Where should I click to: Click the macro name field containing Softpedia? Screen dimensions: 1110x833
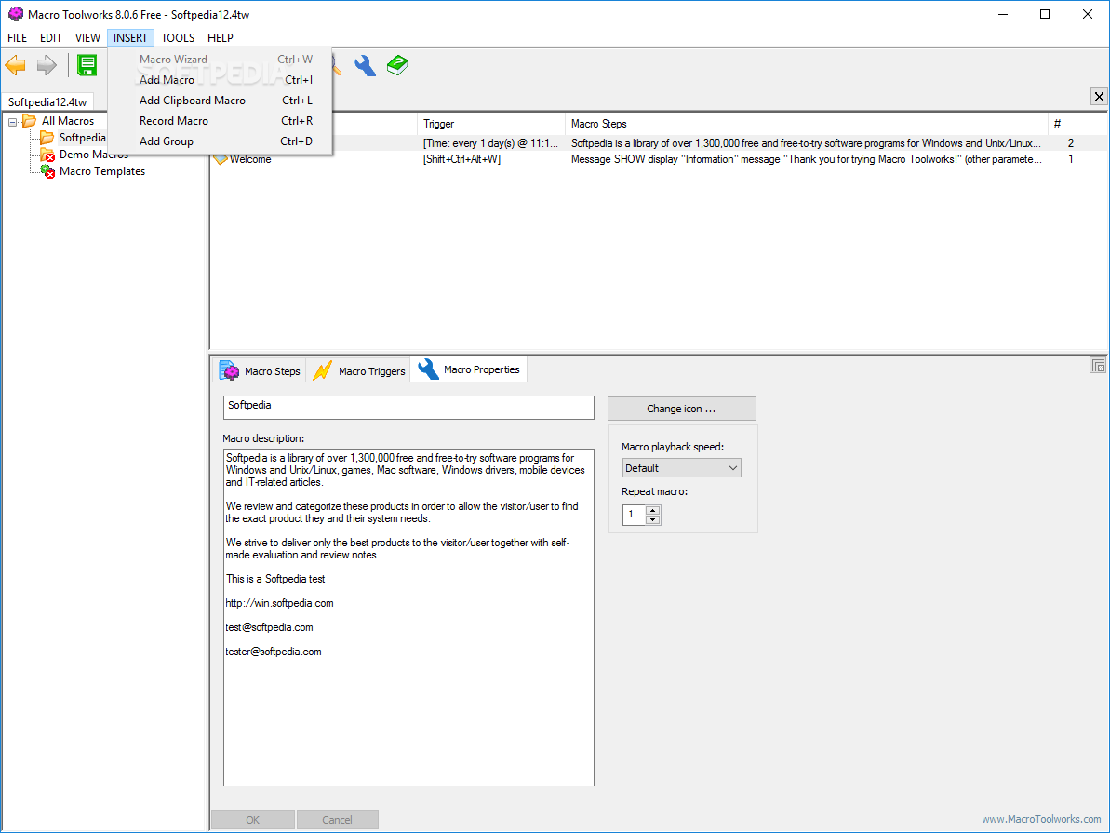408,408
